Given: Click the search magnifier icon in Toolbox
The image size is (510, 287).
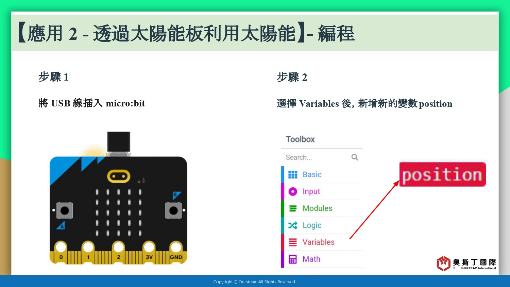Looking at the screenshot, I should pyautogui.click(x=355, y=157).
